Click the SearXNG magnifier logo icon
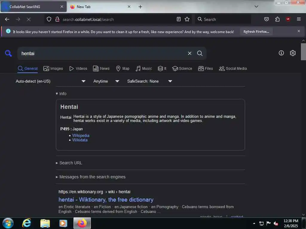 pyautogui.click(x=8, y=53)
